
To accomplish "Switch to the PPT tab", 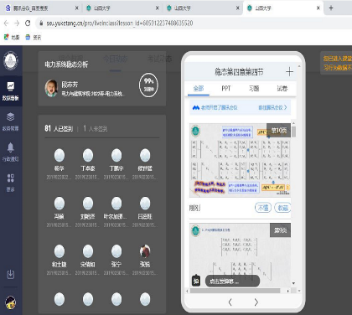I will (x=226, y=89).
